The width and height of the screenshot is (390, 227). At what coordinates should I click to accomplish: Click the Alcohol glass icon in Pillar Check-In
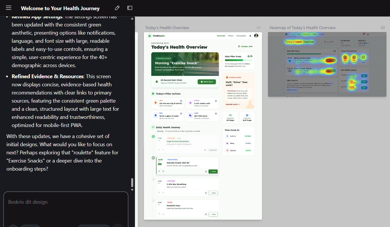tap(227, 151)
